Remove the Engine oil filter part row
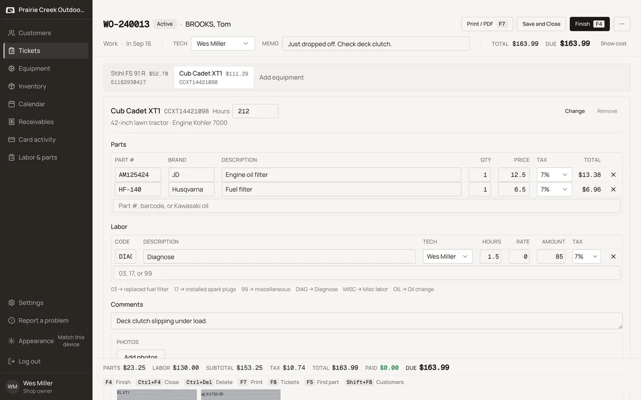Image resolution: width=641 pixels, height=400 pixels. (x=613, y=175)
